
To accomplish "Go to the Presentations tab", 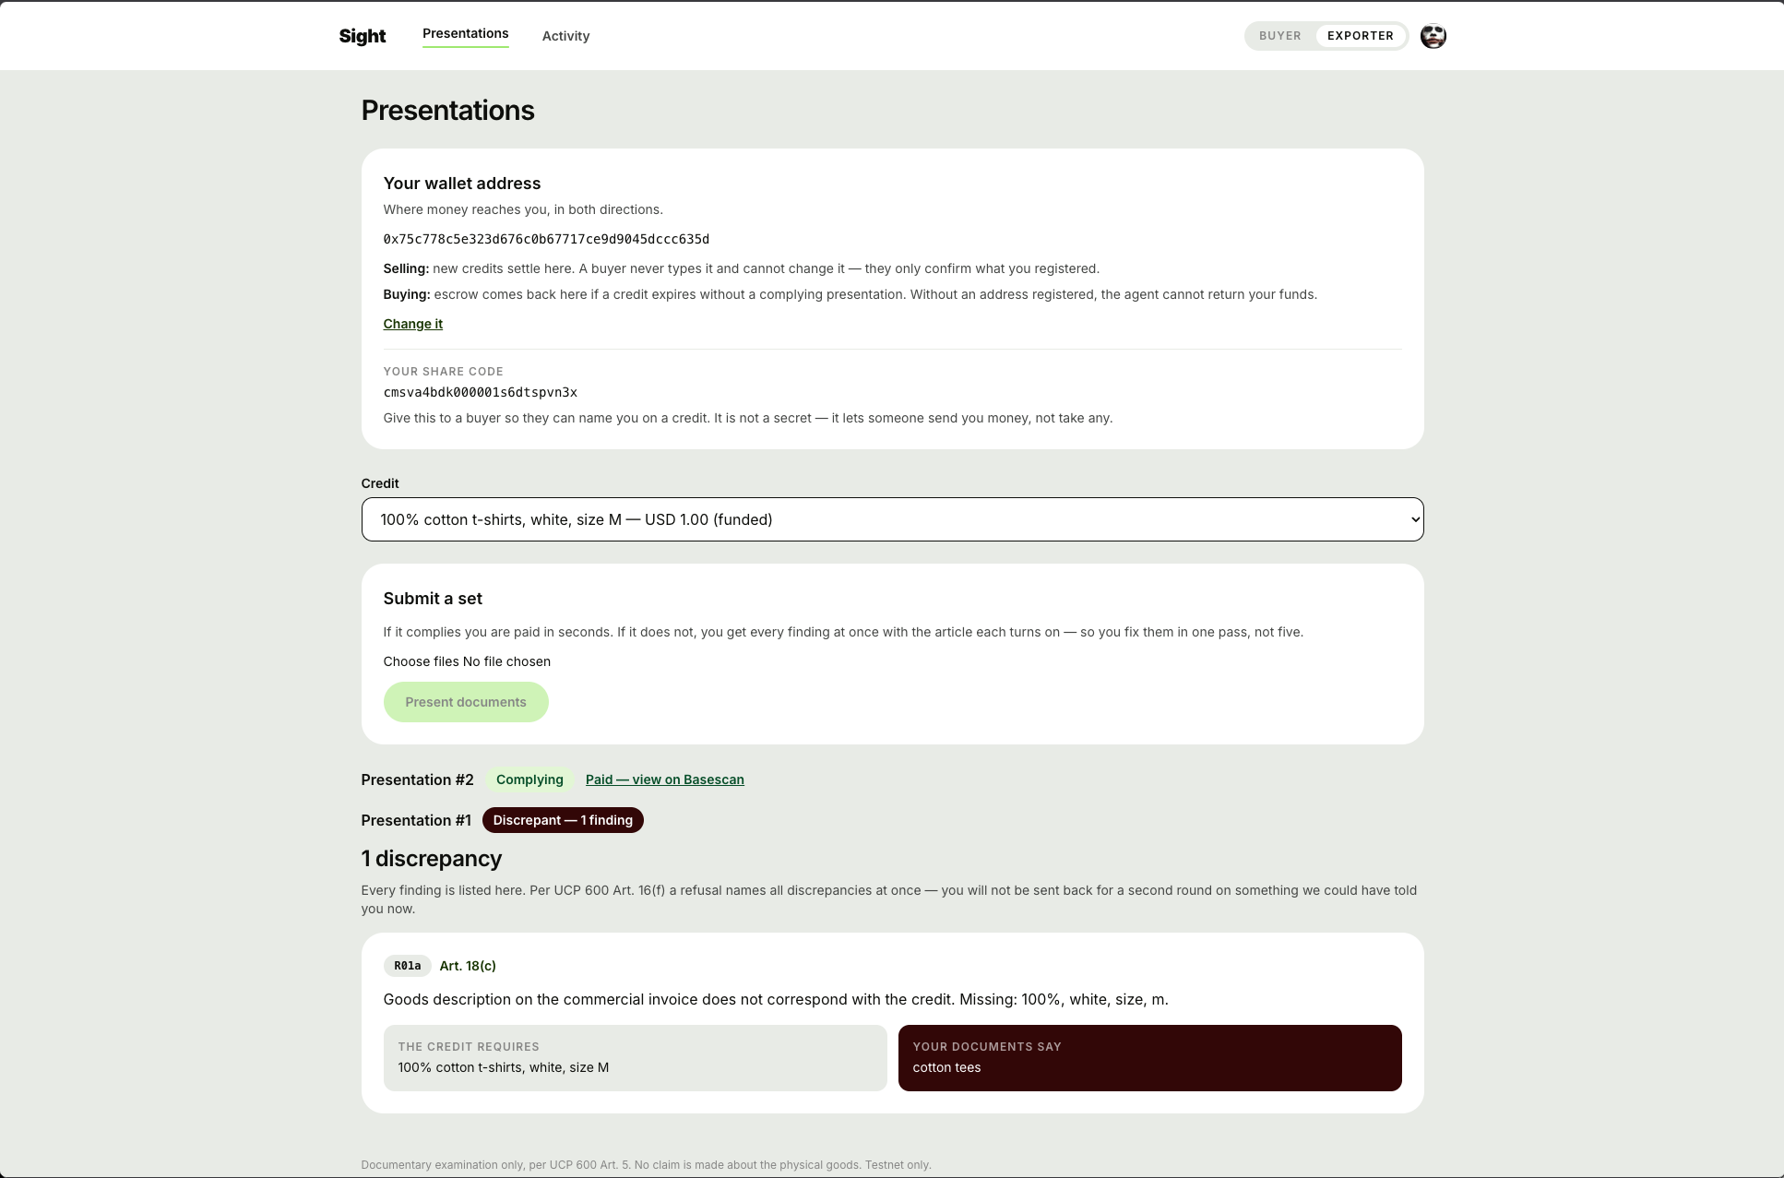I will pos(465,34).
